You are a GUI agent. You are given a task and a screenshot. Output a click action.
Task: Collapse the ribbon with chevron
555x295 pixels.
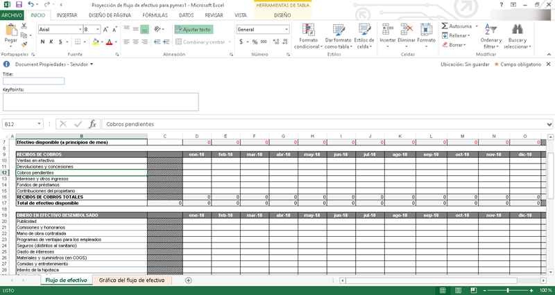tap(549, 55)
